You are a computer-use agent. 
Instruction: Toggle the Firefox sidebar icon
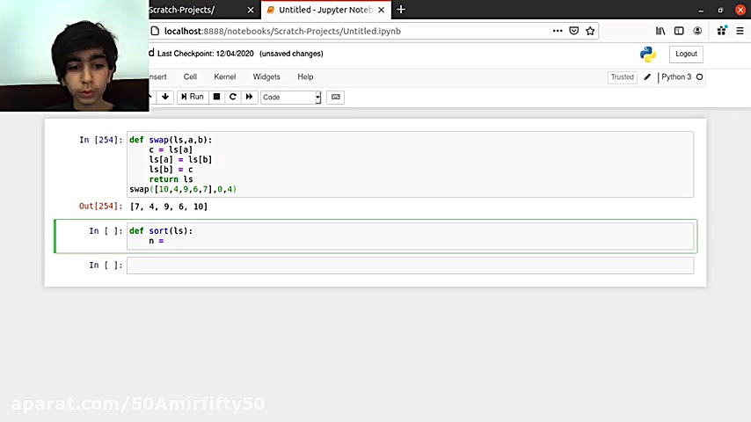[x=679, y=31]
